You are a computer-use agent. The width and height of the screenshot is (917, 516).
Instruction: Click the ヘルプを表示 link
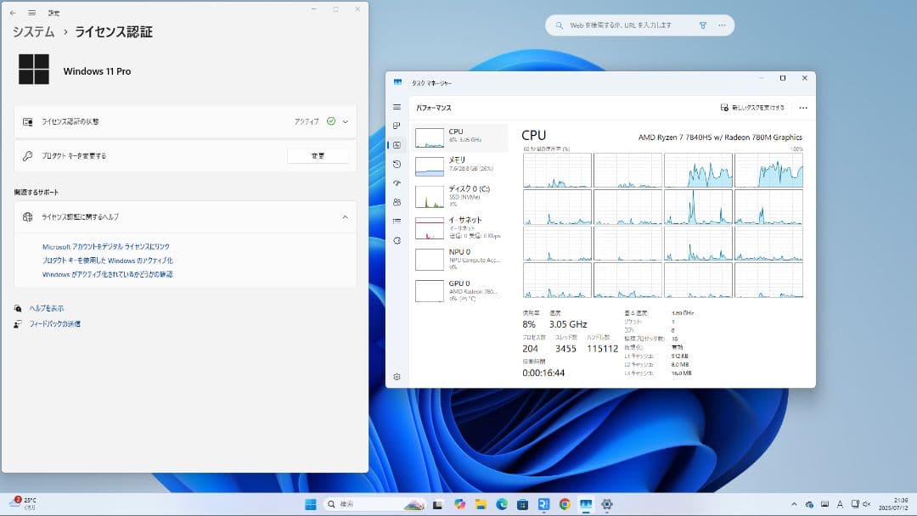[47, 308]
